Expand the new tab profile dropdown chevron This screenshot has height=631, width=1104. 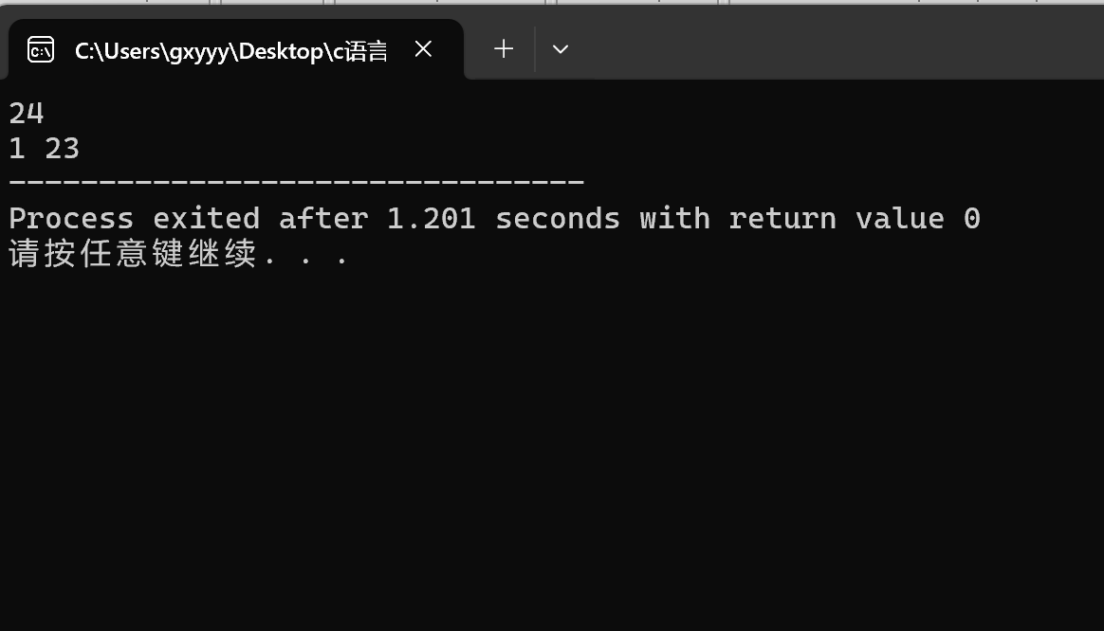[561, 49]
